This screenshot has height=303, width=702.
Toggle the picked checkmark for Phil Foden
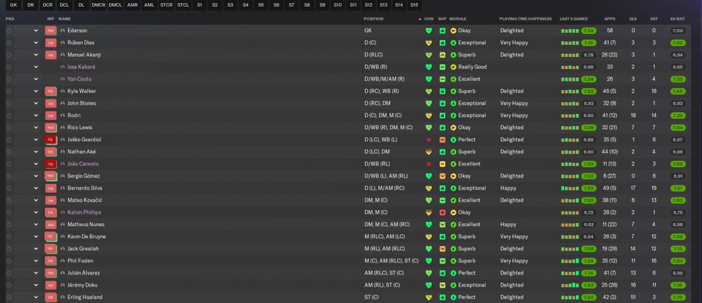point(9,261)
